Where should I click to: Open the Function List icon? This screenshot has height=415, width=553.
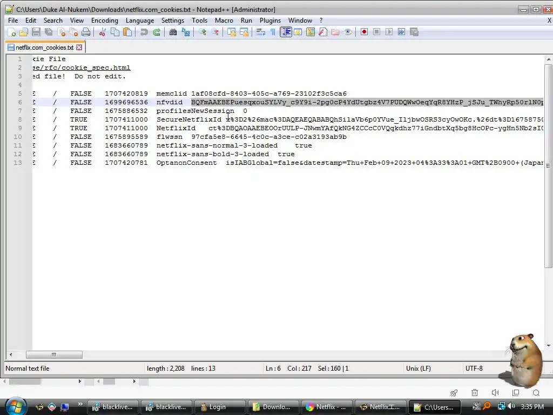click(323, 32)
